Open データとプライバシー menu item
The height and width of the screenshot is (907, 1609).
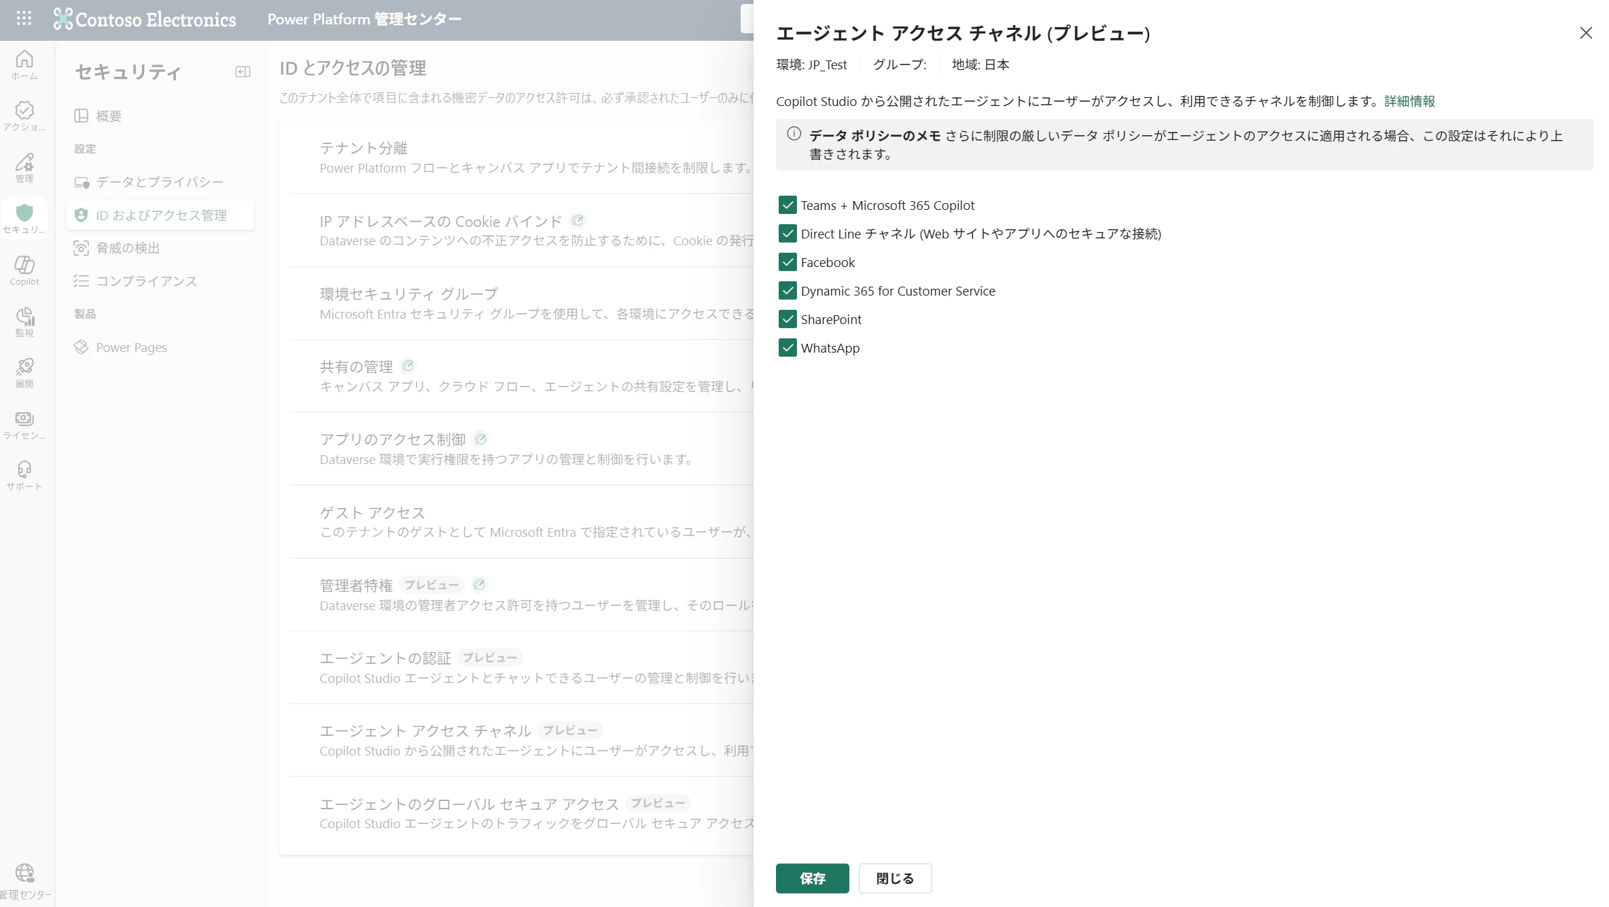[160, 182]
